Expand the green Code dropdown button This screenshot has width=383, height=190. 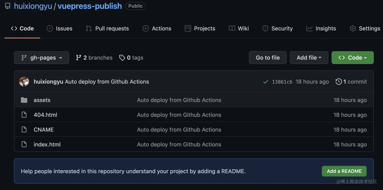(x=353, y=58)
